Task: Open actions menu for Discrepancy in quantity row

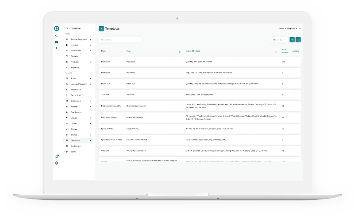Action: [x=295, y=106]
